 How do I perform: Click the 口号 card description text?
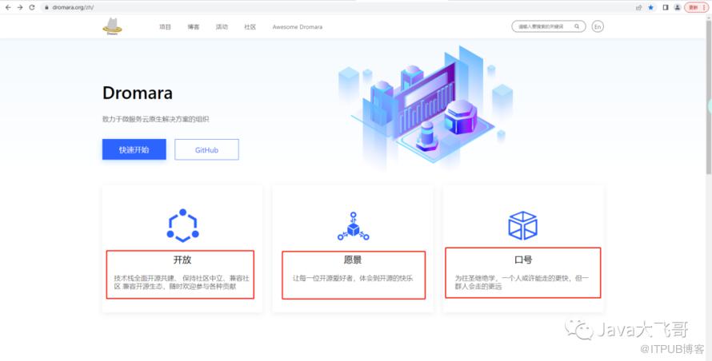(x=522, y=282)
